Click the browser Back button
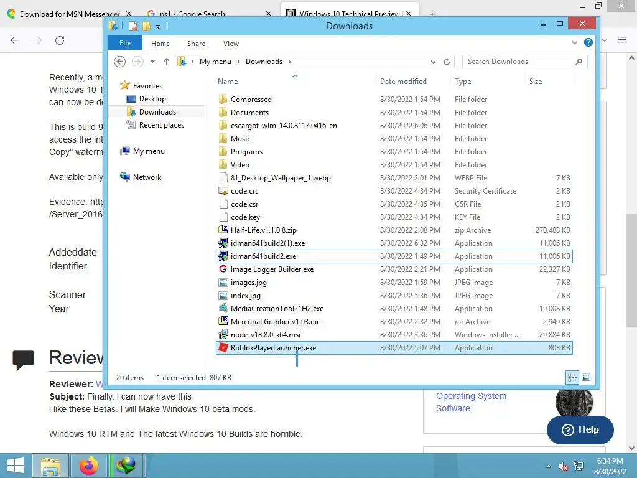Screen dimensions: 637x478 [x=15, y=40]
